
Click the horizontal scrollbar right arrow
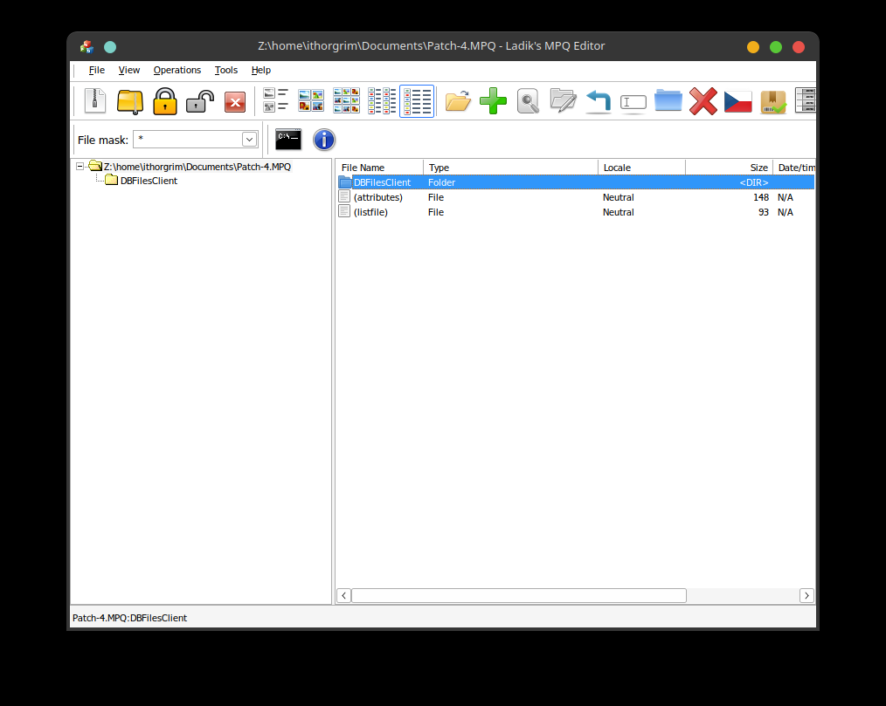coord(806,595)
